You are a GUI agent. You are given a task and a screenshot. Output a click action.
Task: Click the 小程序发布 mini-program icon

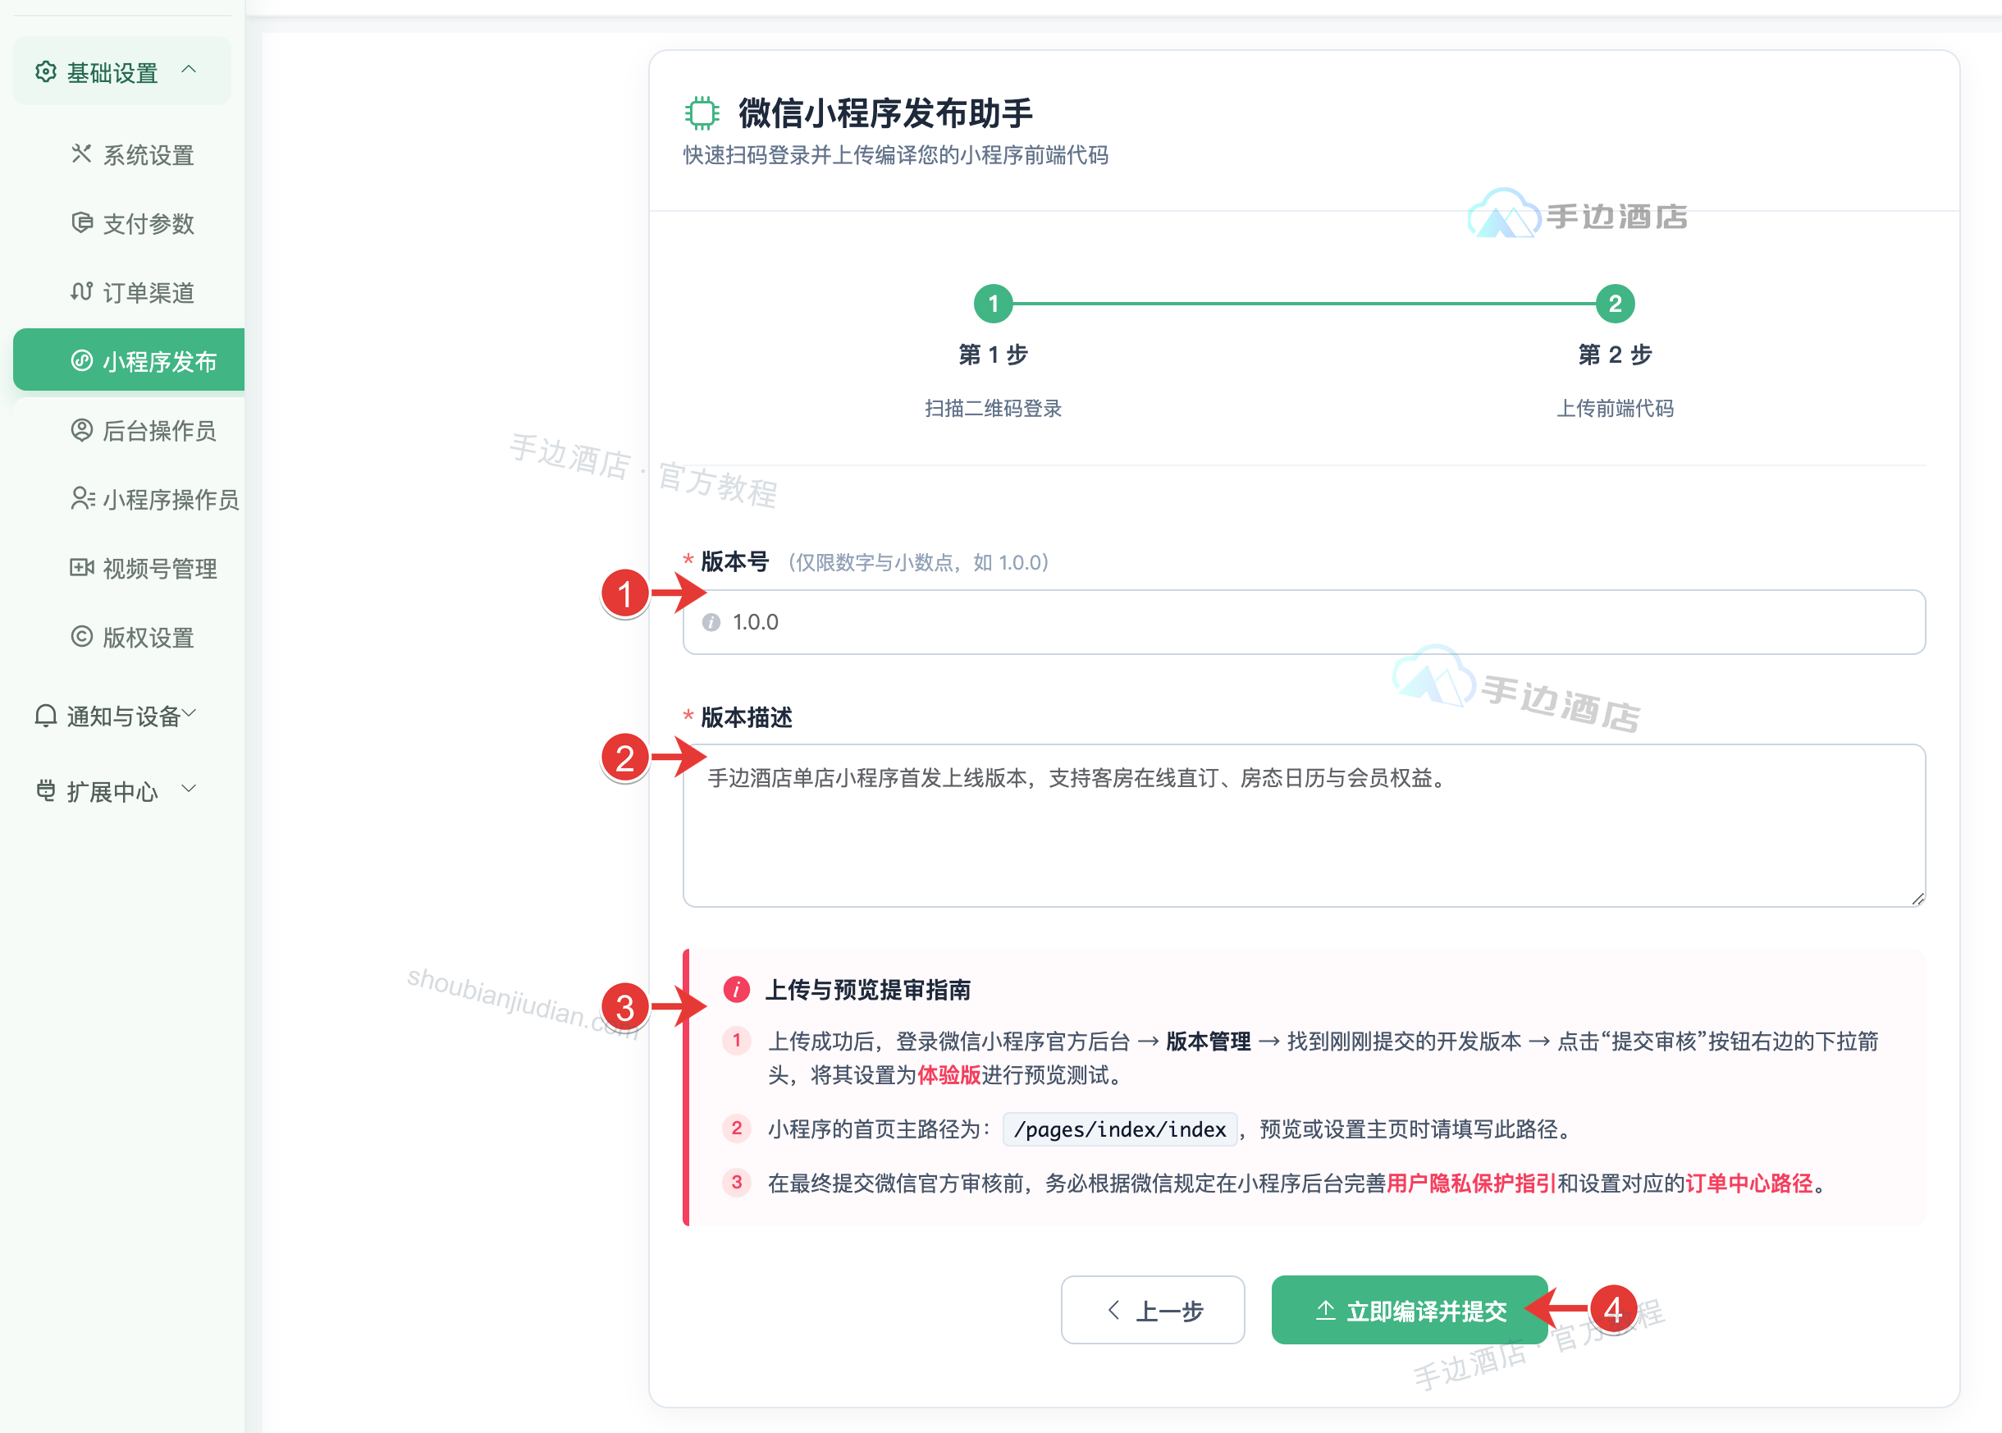point(81,360)
